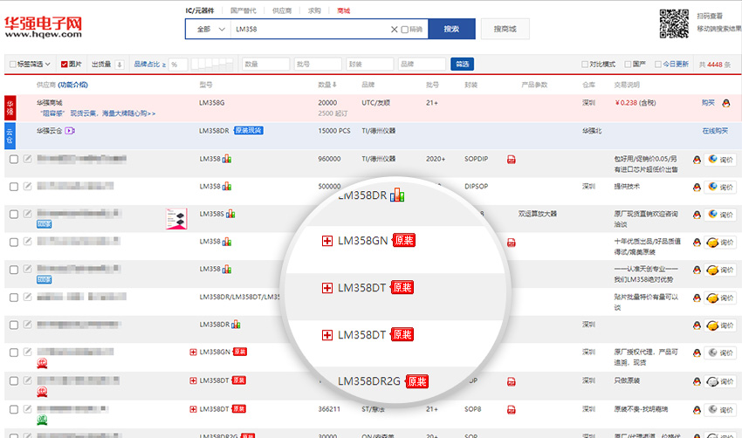The width and height of the screenshot is (742, 438).
Task: Switch to the IC/元器件 tab
Action: [x=200, y=10]
